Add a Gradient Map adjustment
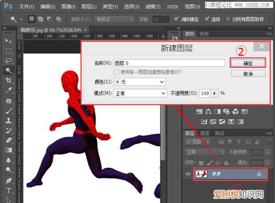The width and height of the screenshot is (275, 203). [x=240, y=122]
